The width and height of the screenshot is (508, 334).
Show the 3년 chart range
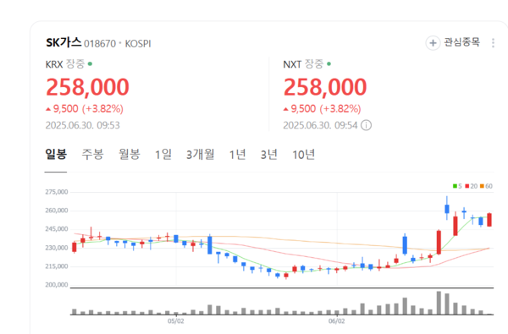269,155
